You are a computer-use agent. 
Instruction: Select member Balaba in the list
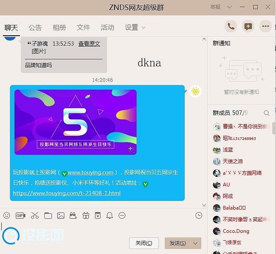pyautogui.click(x=234, y=208)
